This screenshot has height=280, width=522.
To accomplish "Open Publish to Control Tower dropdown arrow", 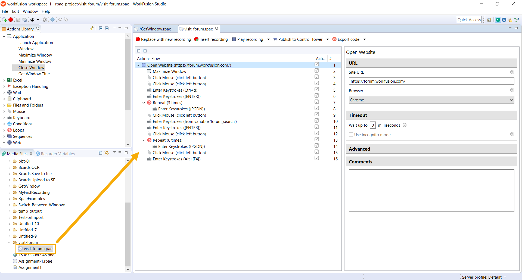I will (328, 39).
